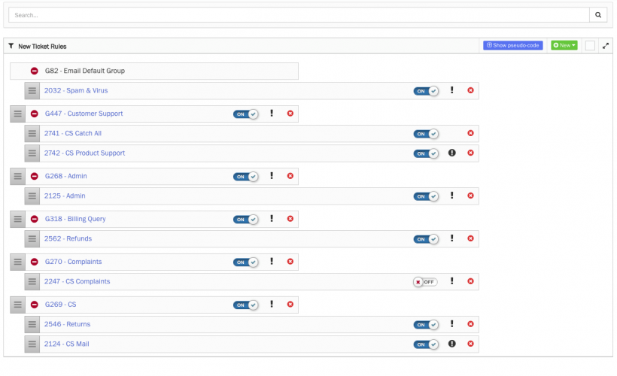Image resolution: width=617 pixels, height=376 pixels.
Task: Click the white square box beside New
Action: 590,46
